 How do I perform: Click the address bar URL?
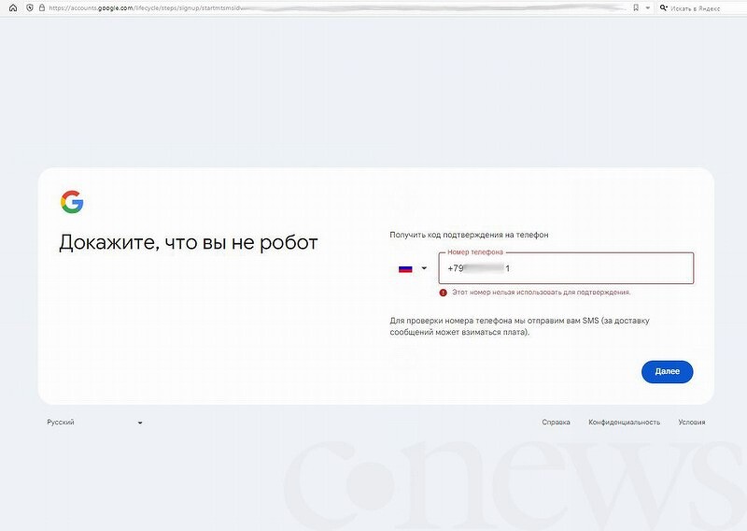(x=146, y=7)
